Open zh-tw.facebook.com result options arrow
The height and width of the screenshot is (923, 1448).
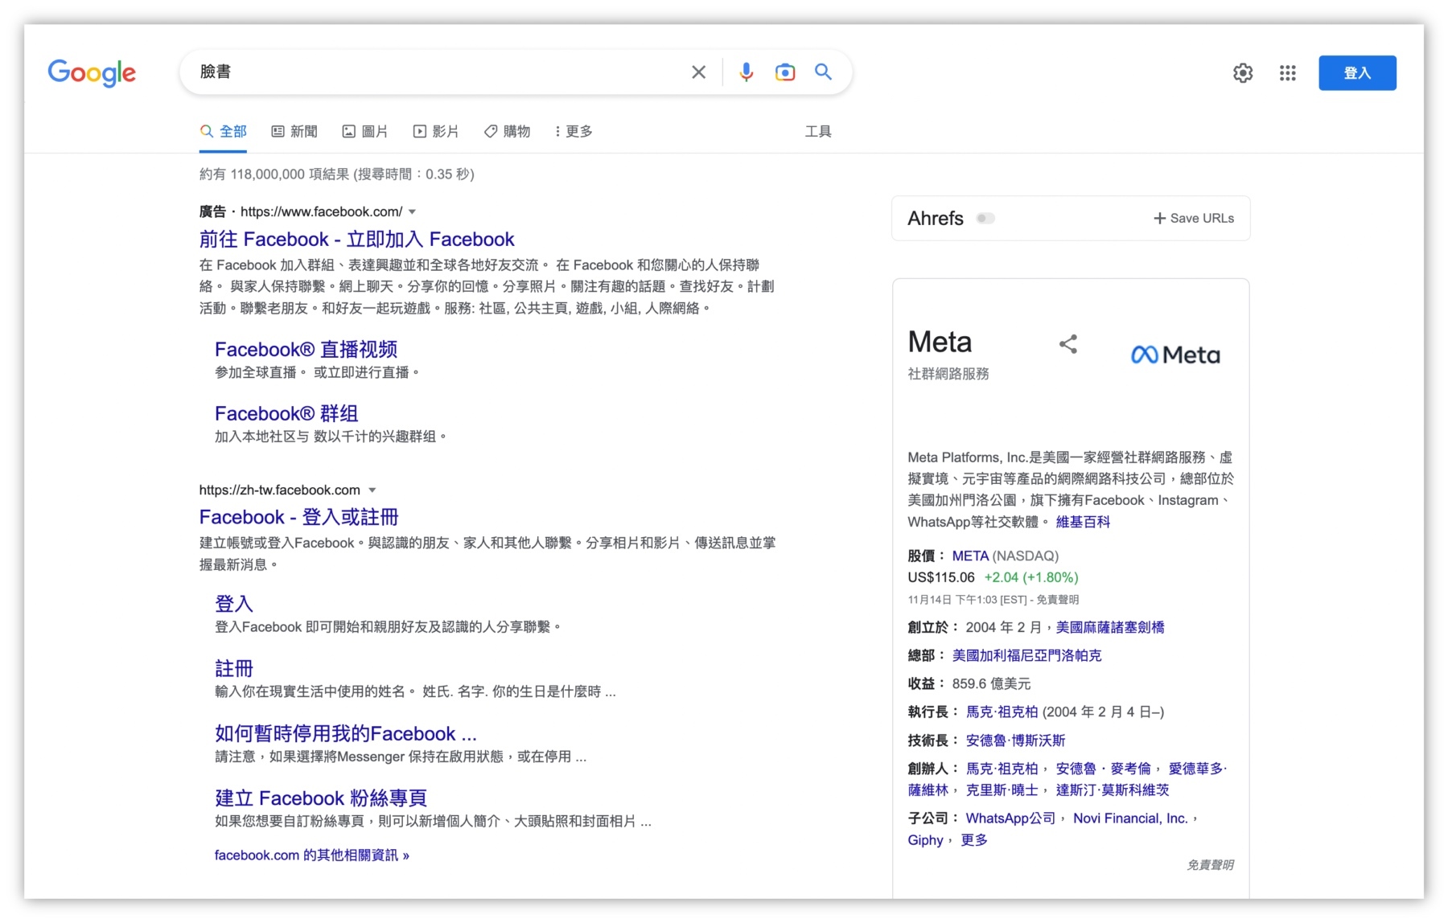coord(372,490)
